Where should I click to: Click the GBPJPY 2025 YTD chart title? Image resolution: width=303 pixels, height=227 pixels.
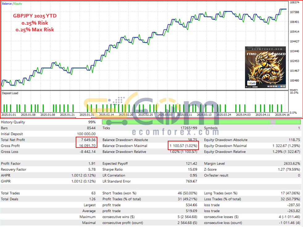[x=35, y=16]
